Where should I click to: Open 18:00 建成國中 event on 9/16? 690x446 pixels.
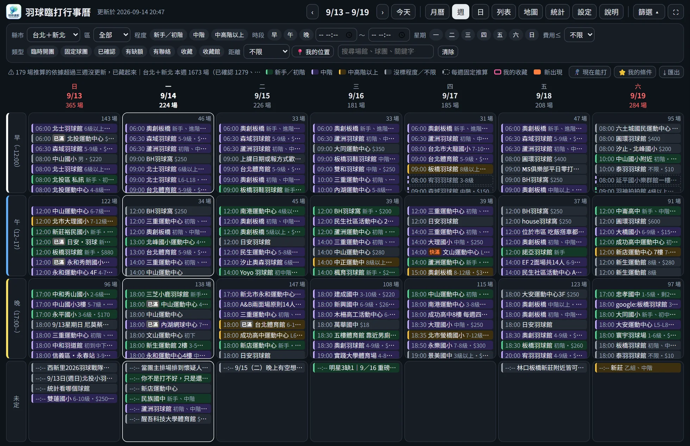356,294
